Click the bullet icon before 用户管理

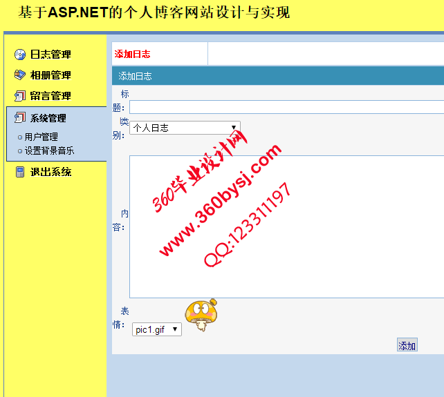pos(20,137)
